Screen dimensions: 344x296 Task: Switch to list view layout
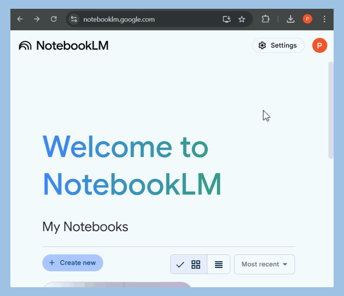[x=219, y=264]
